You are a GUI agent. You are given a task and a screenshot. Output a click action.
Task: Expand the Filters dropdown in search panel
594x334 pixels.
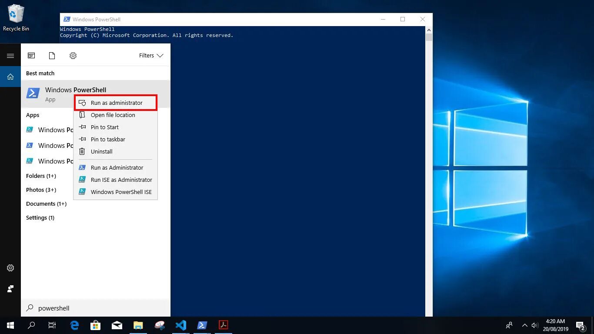(x=150, y=55)
